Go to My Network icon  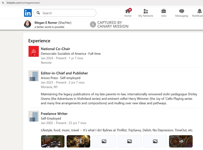pyautogui.click(x=146, y=11)
